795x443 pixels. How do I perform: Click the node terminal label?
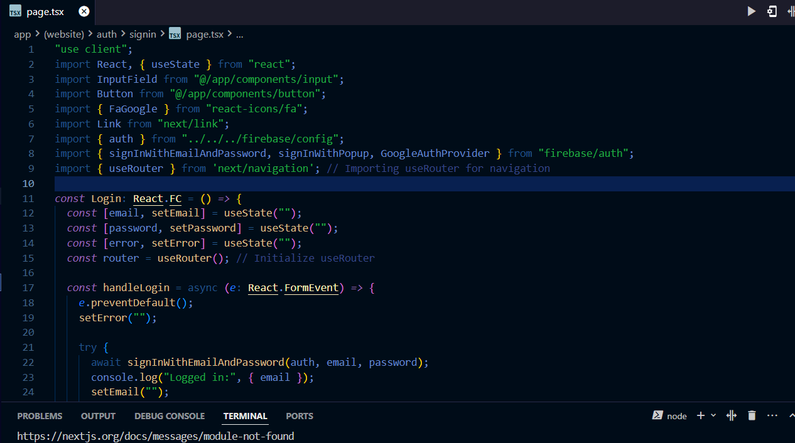coord(677,416)
